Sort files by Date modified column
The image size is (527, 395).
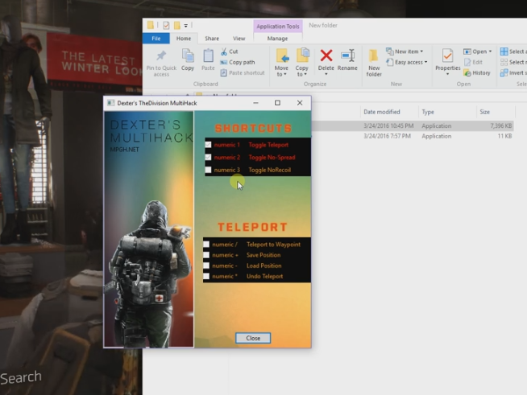coord(381,112)
